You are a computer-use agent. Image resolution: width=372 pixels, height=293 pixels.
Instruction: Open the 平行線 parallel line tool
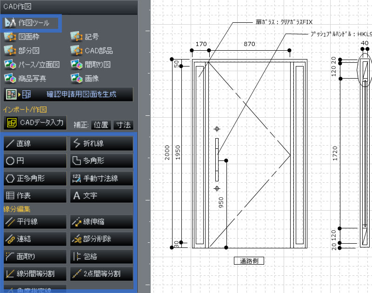(34, 222)
